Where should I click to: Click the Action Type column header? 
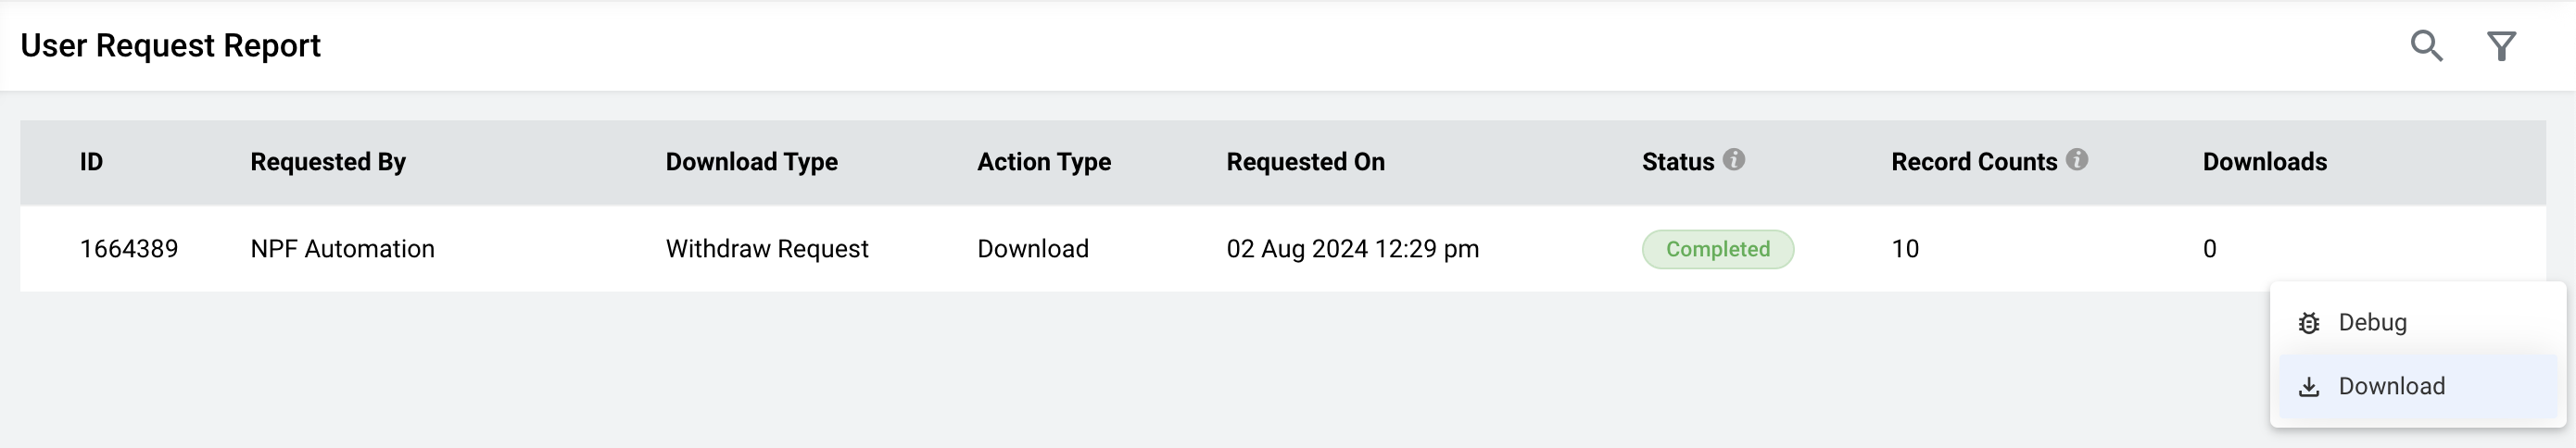coord(1044,162)
